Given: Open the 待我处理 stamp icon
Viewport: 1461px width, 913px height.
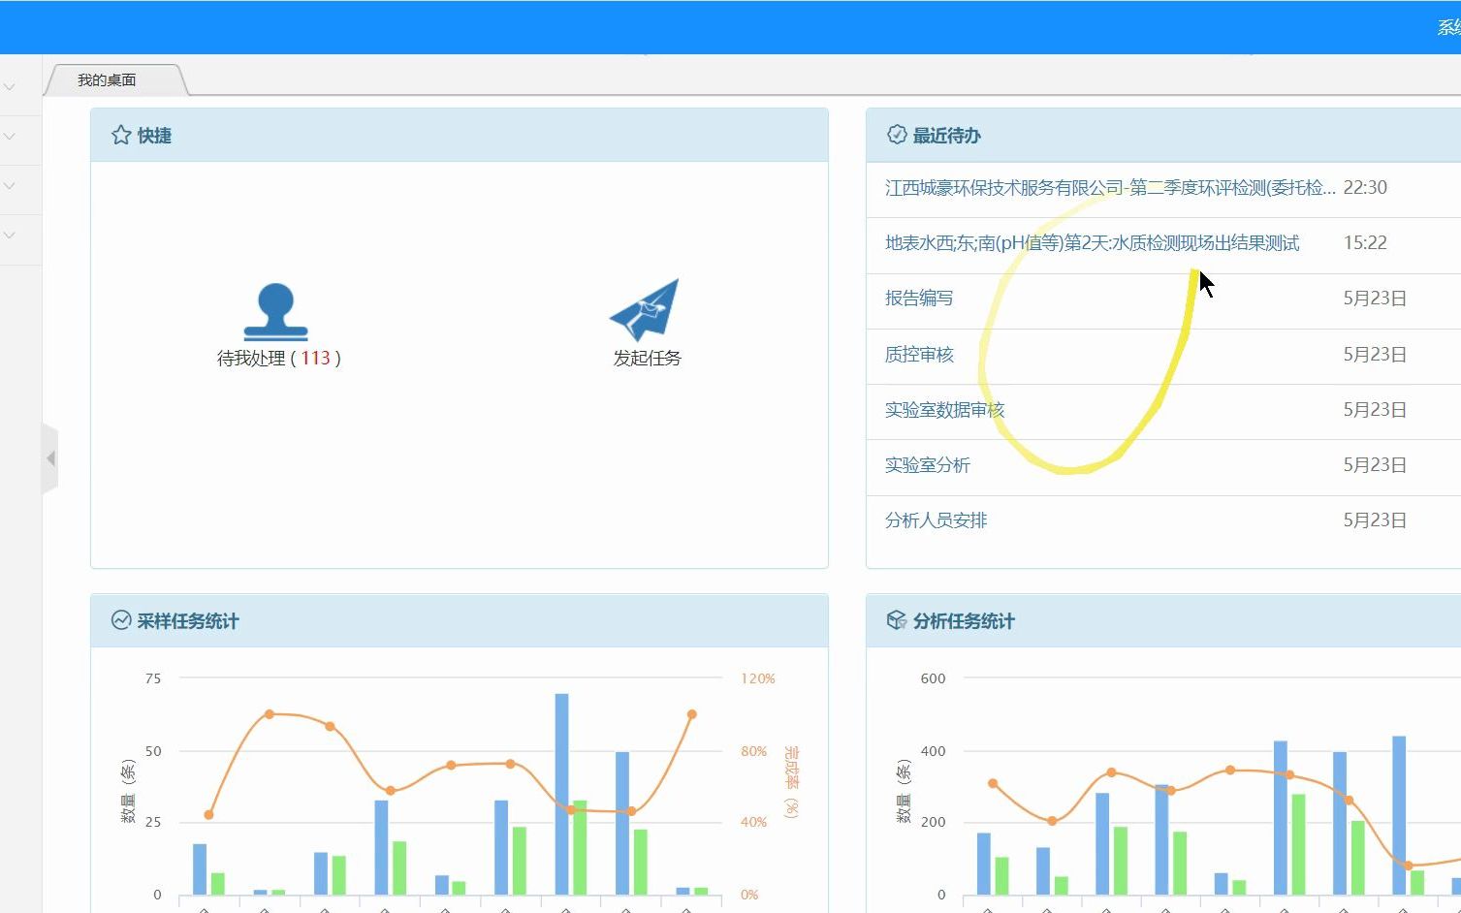Looking at the screenshot, I should 275,311.
